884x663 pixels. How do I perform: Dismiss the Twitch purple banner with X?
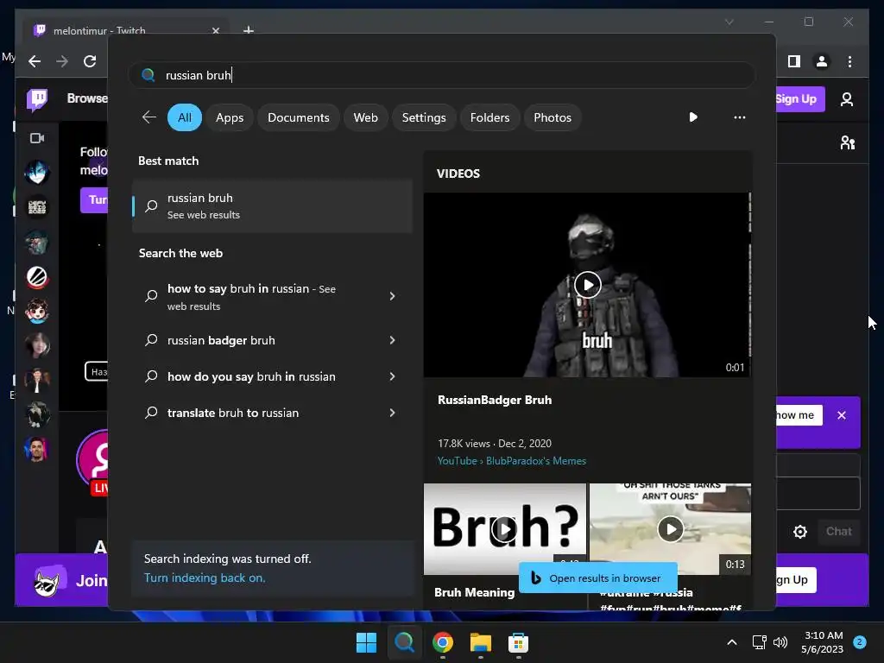(x=841, y=415)
